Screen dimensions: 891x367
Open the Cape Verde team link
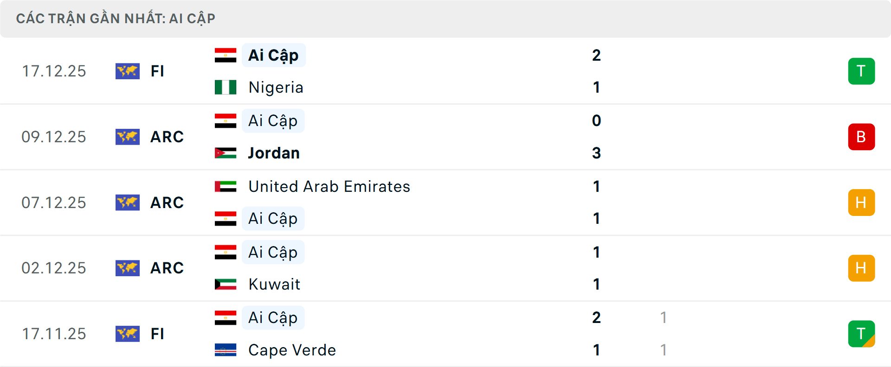coord(292,350)
